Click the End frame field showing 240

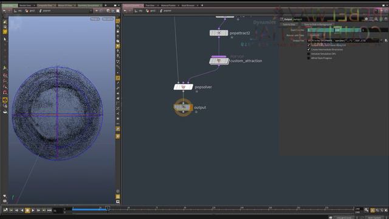pos(347,30)
